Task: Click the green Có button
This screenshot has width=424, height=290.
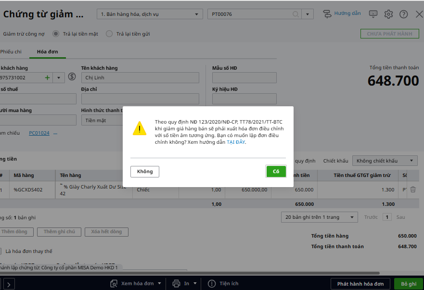Action: (x=276, y=171)
